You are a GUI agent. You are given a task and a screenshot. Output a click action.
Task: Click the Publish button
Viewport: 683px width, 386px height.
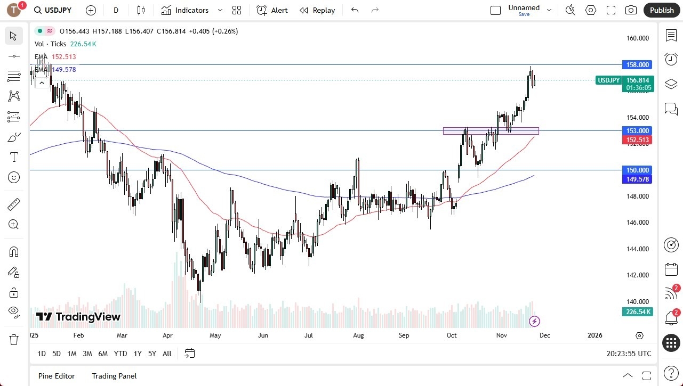[x=661, y=10]
